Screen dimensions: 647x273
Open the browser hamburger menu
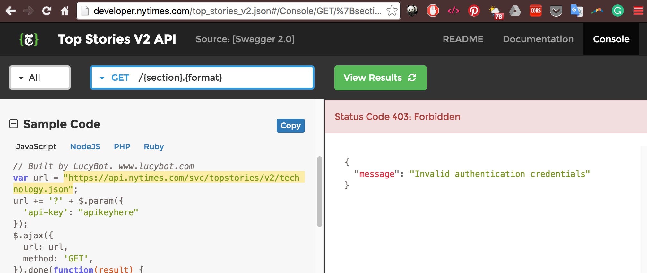(638, 11)
